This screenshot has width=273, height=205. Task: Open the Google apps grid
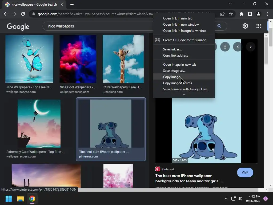[x=259, y=26]
